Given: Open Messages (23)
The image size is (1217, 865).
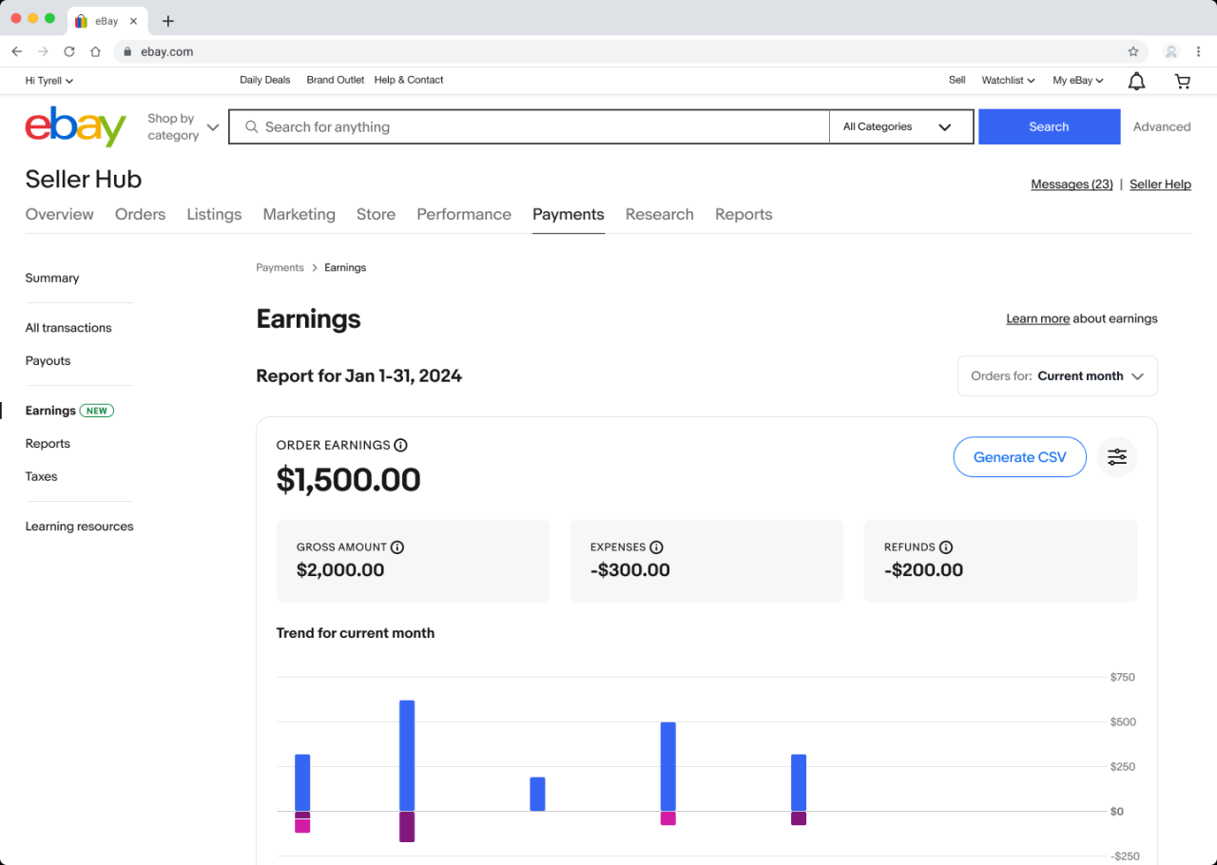Looking at the screenshot, I should [x=1072, y=183].
